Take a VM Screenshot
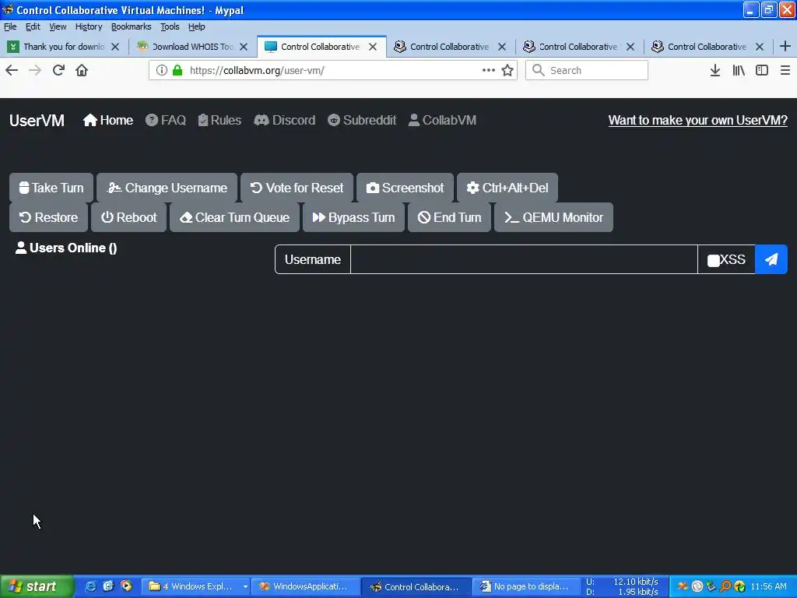The height and width of the screenshot is (598, 797). 405,188
